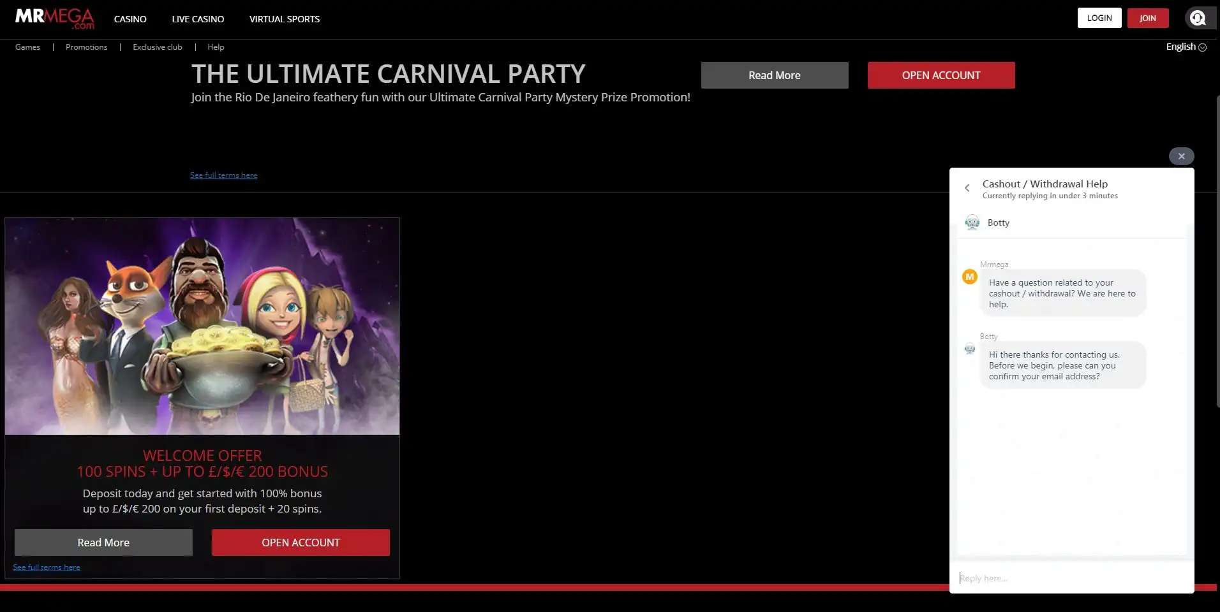Expand the English language dropdown
The width and height of the screenshot is (1220, 612).
tap(1186, 47)
